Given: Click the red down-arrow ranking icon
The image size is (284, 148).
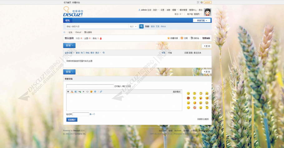Looking at the screenshot, I should click(x=101, y=38).
